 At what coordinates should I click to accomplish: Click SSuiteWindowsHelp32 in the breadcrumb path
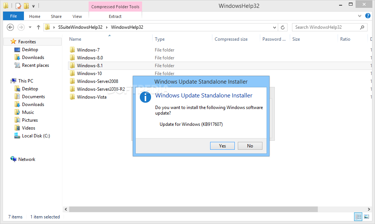(x=80, y=27)
